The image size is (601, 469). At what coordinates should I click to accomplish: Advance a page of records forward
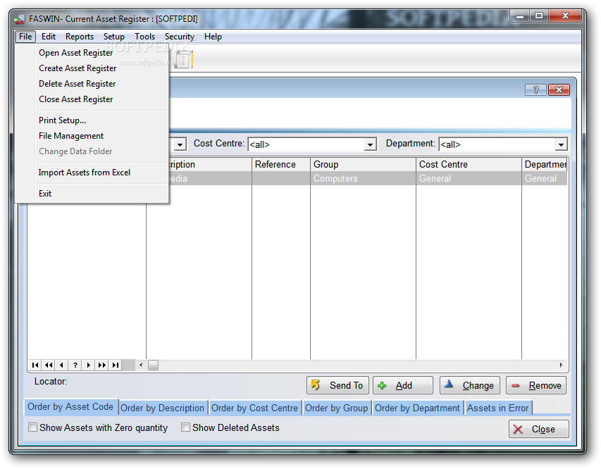click(x=101, y=365)
